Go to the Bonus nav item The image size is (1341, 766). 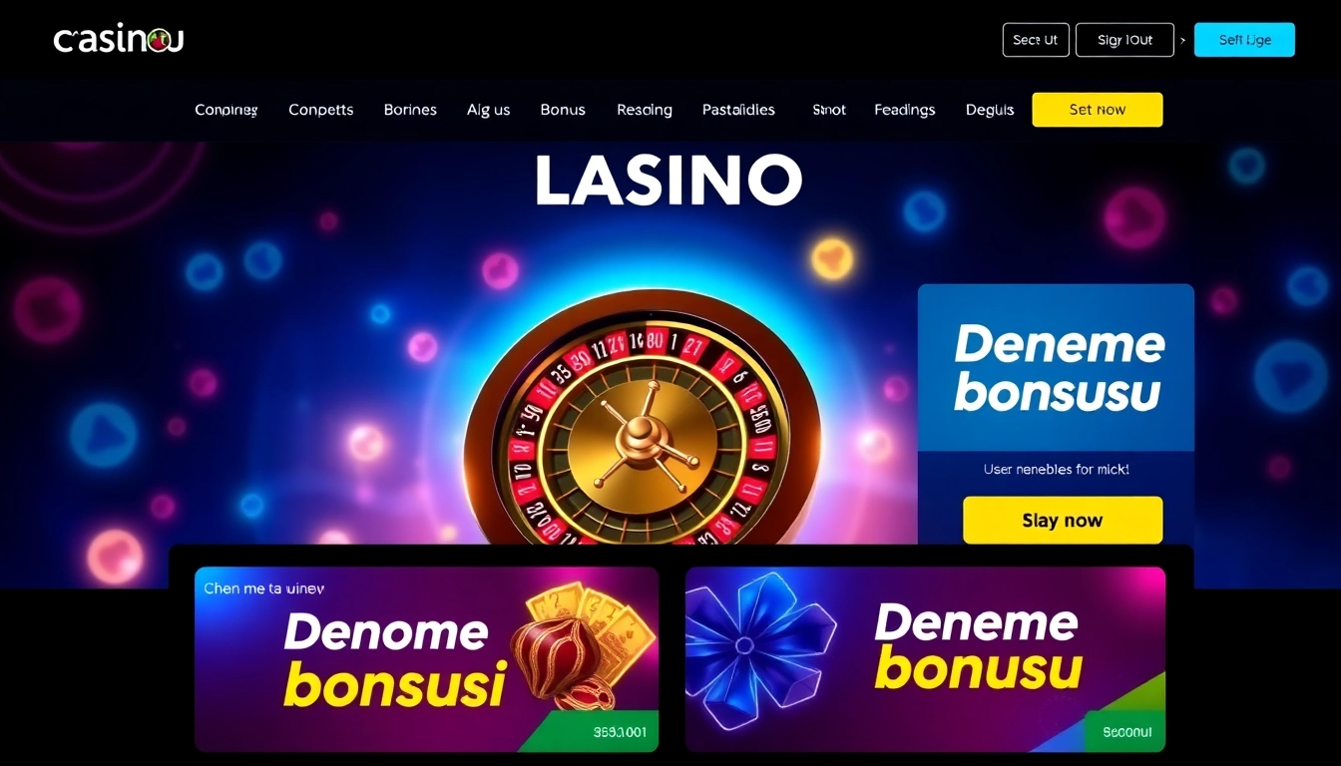(563, 110)
